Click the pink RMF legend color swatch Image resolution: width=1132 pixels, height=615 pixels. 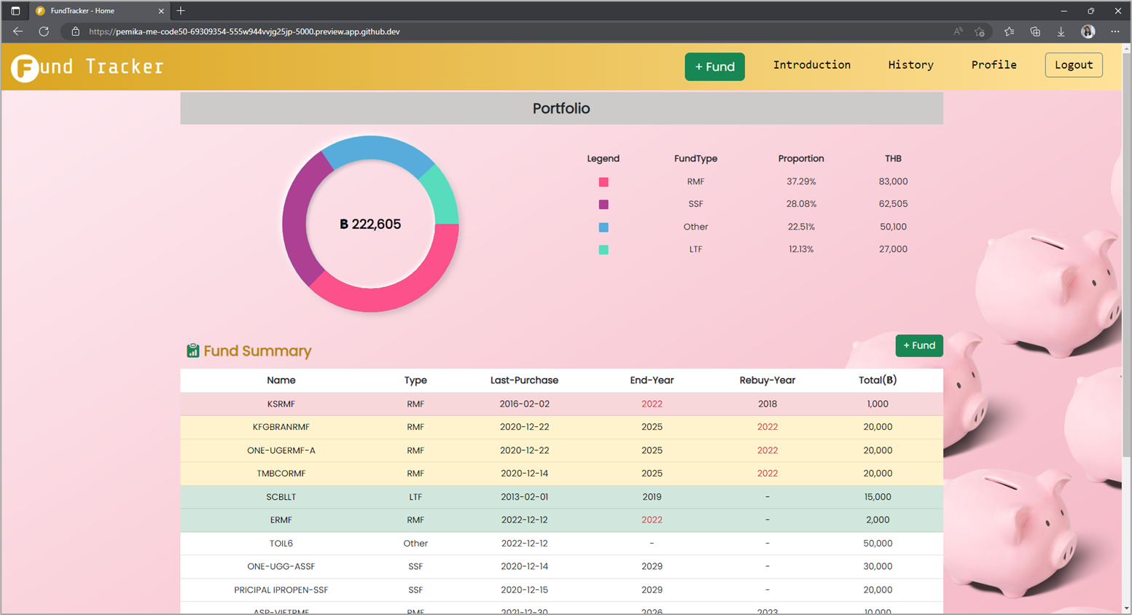tap(603, 181)
